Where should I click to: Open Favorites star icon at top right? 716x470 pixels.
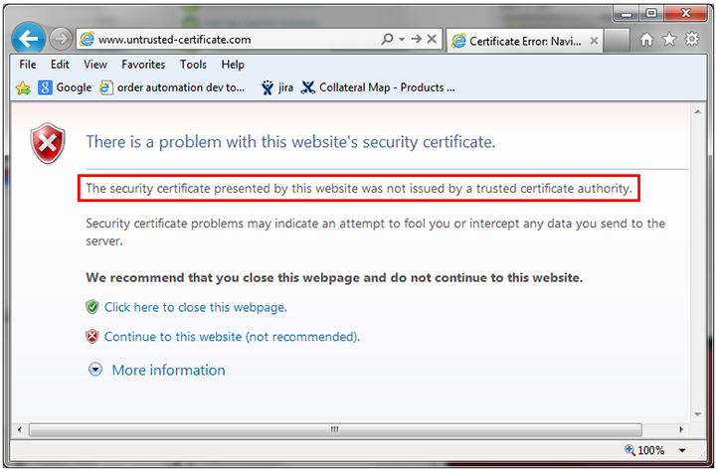pyautogui.click(x=669, y=40)
